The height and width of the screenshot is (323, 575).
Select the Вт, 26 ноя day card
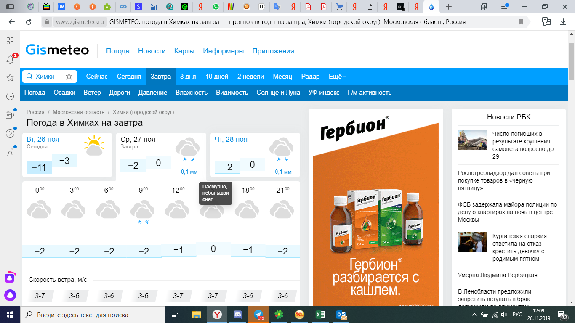pos(67,155)
